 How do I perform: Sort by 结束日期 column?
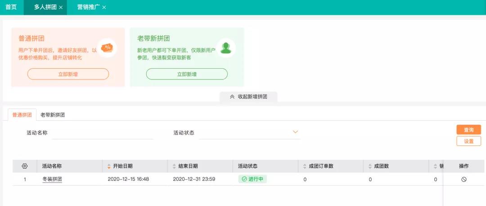pyautogui.click(x=174, y=166)
